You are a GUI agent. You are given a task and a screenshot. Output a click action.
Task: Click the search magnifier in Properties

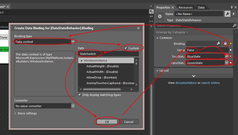pyautogui.click(x=235, y=26)
